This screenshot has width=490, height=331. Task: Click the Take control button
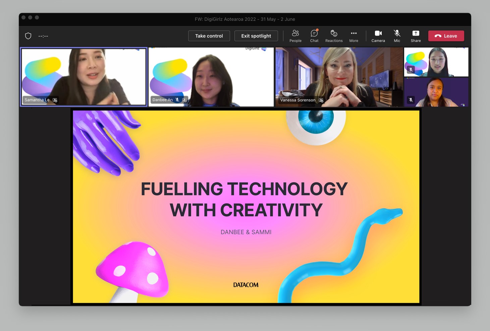coord(209,36)
